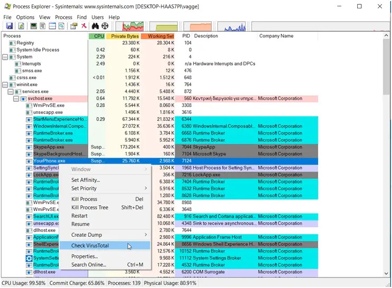The height and width of the screenshot is (288, 392).
Task: Click the Registry process icon
Action: 12,43
